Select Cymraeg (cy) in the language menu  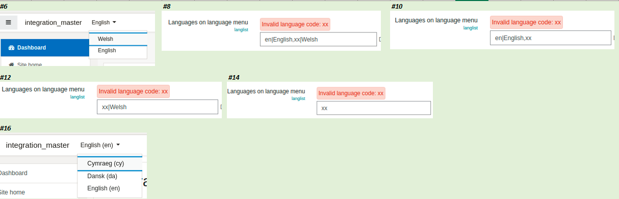click(x=110, y=163)
